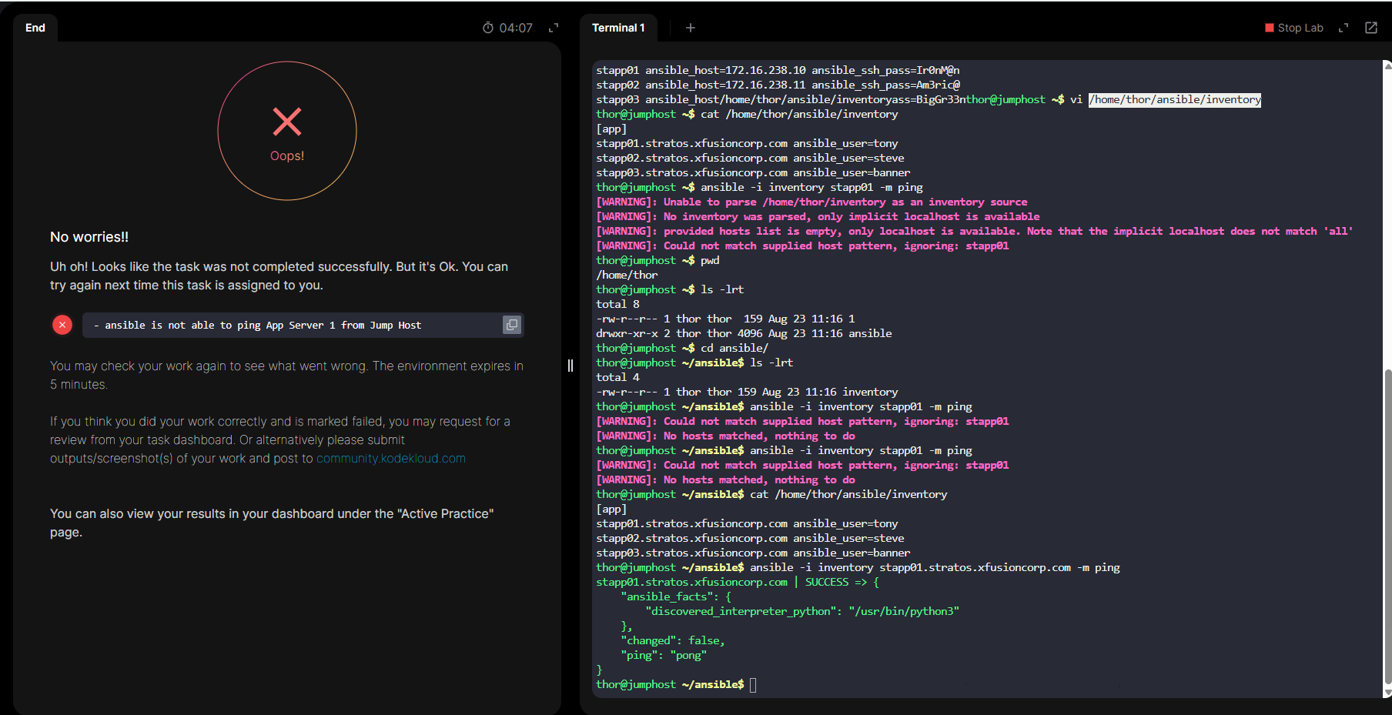The width and height of the screenshot is (1392, 715).
Task: Click the panel divider resize handle
Action: click(571, 366)
